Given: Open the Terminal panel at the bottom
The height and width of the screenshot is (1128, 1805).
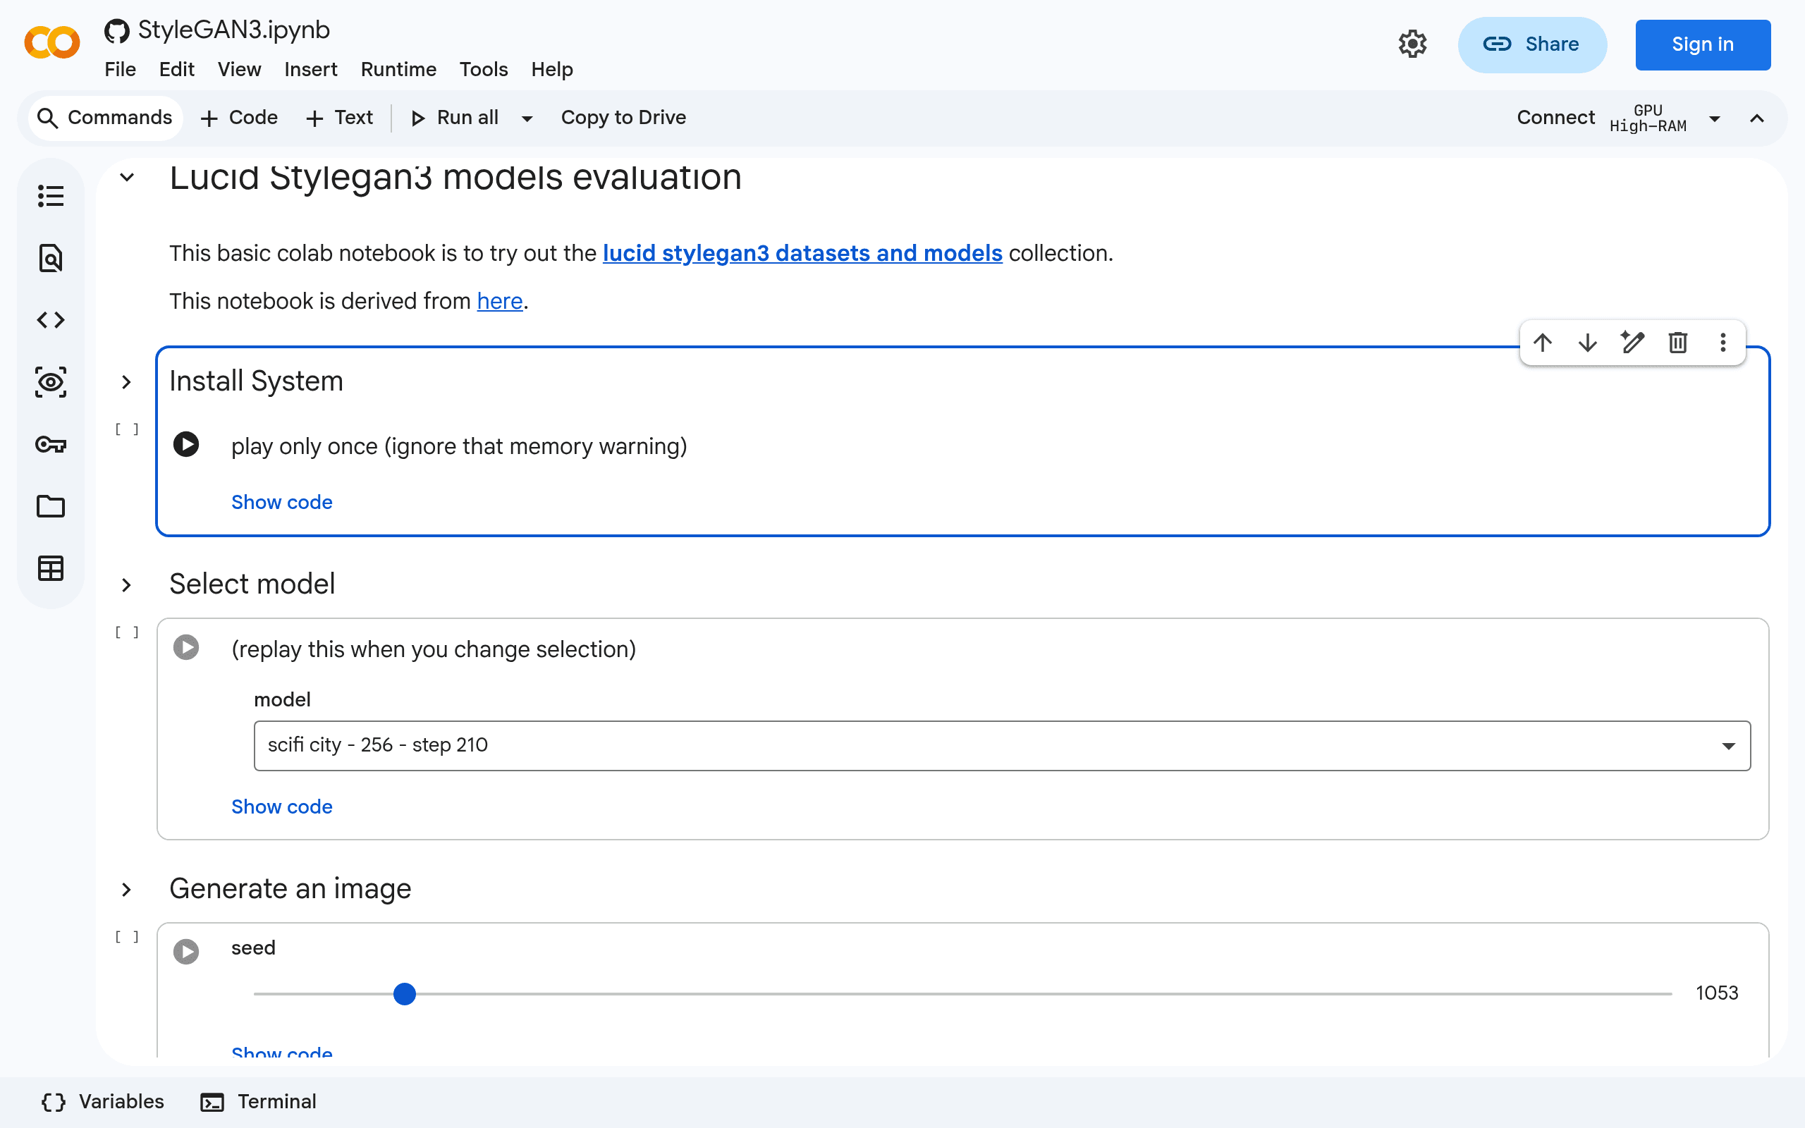Looking at the screenshot, I should click(259, 1102).
